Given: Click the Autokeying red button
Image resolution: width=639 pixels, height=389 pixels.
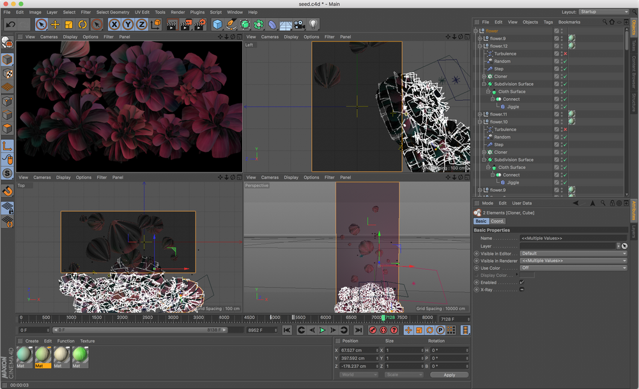Looking at the screenshot, I should coord(383,330).
